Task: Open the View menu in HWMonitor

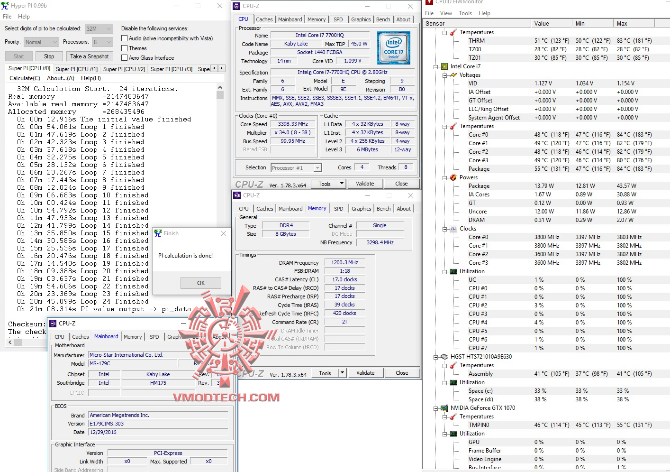Action: pyautogui.click(x=446, y=13)
